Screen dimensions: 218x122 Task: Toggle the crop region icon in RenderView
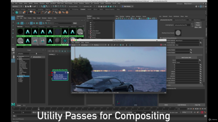pos(121,45)
